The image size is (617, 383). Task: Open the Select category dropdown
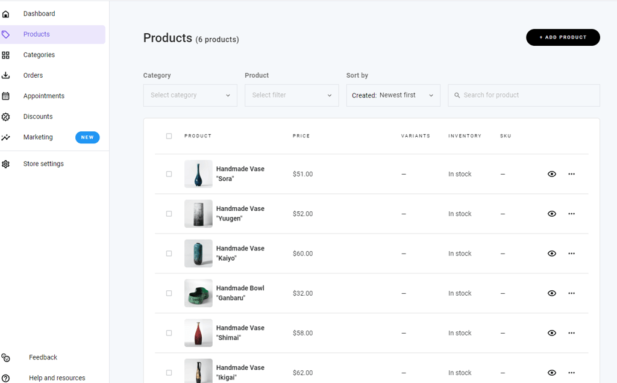pos(190,95)
